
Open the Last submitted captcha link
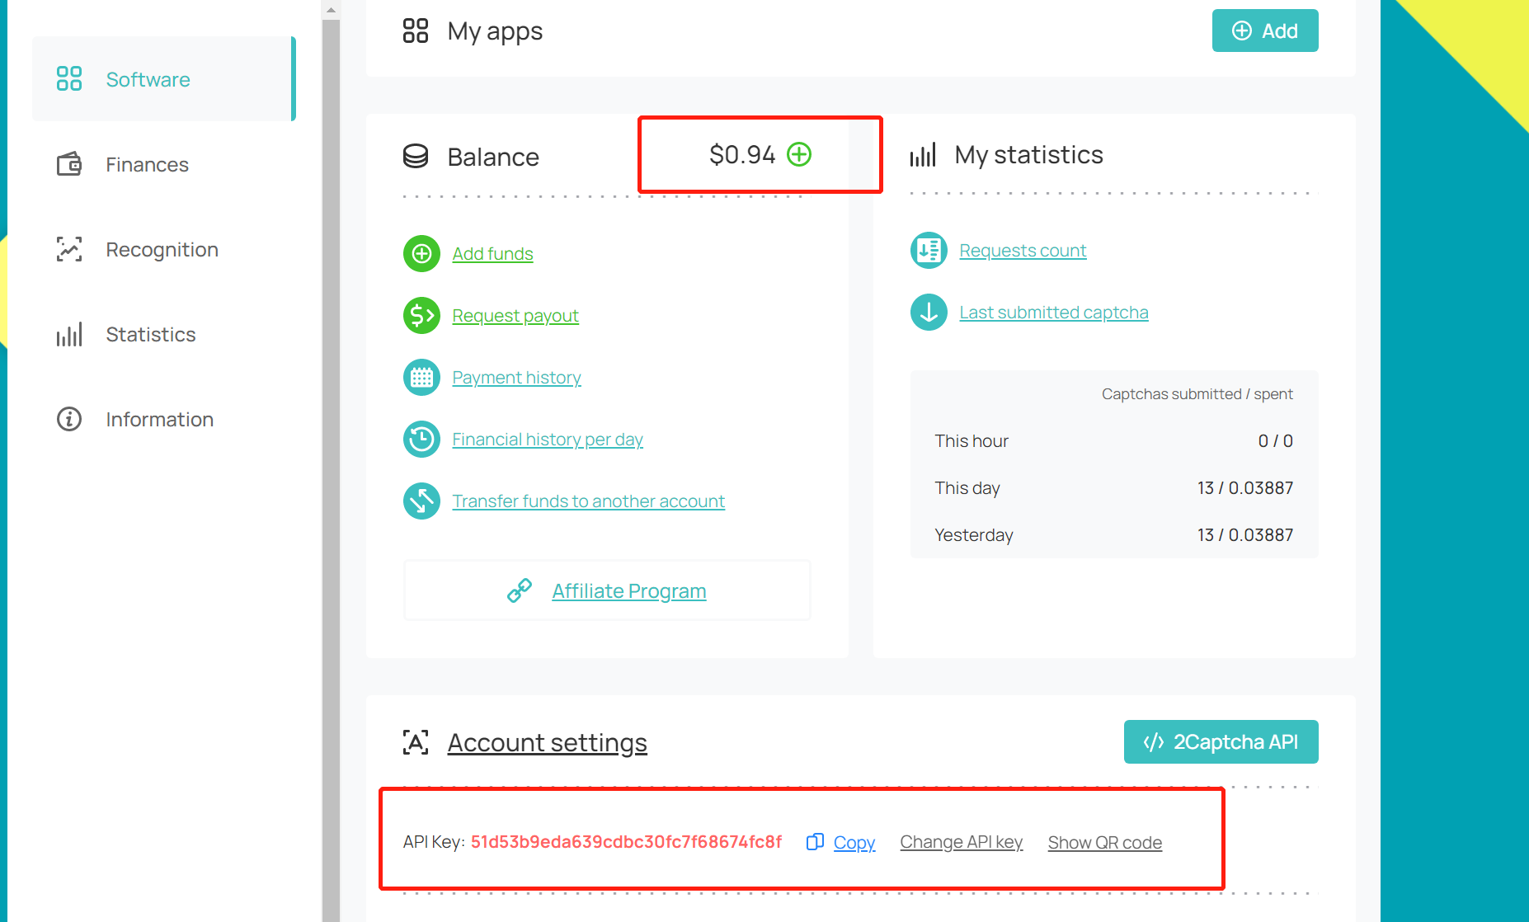pos(1053,312)
